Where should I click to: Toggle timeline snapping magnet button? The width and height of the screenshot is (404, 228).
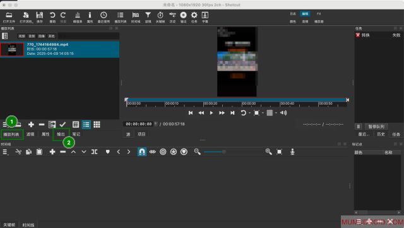[x=141, y=152]
